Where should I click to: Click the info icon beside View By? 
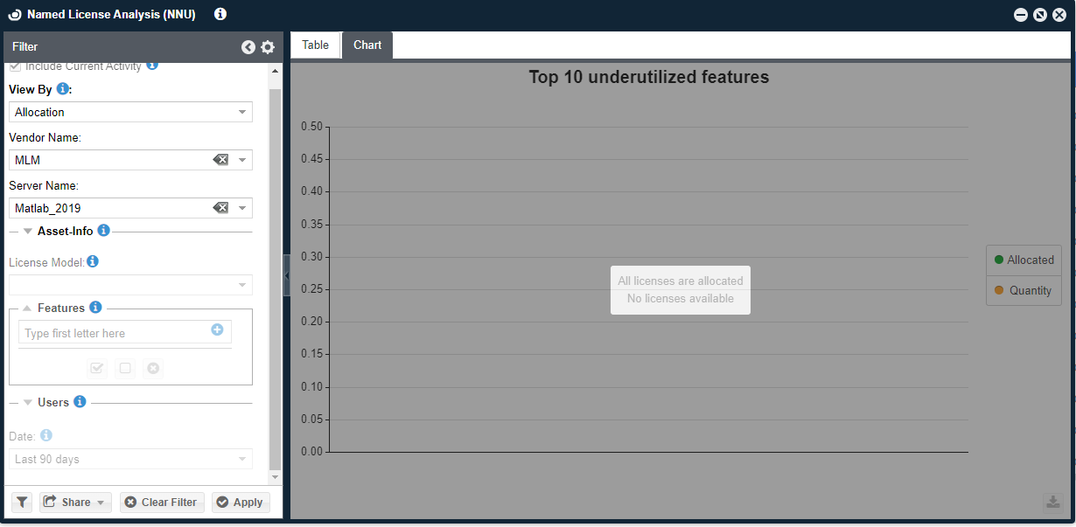point(62,89)
